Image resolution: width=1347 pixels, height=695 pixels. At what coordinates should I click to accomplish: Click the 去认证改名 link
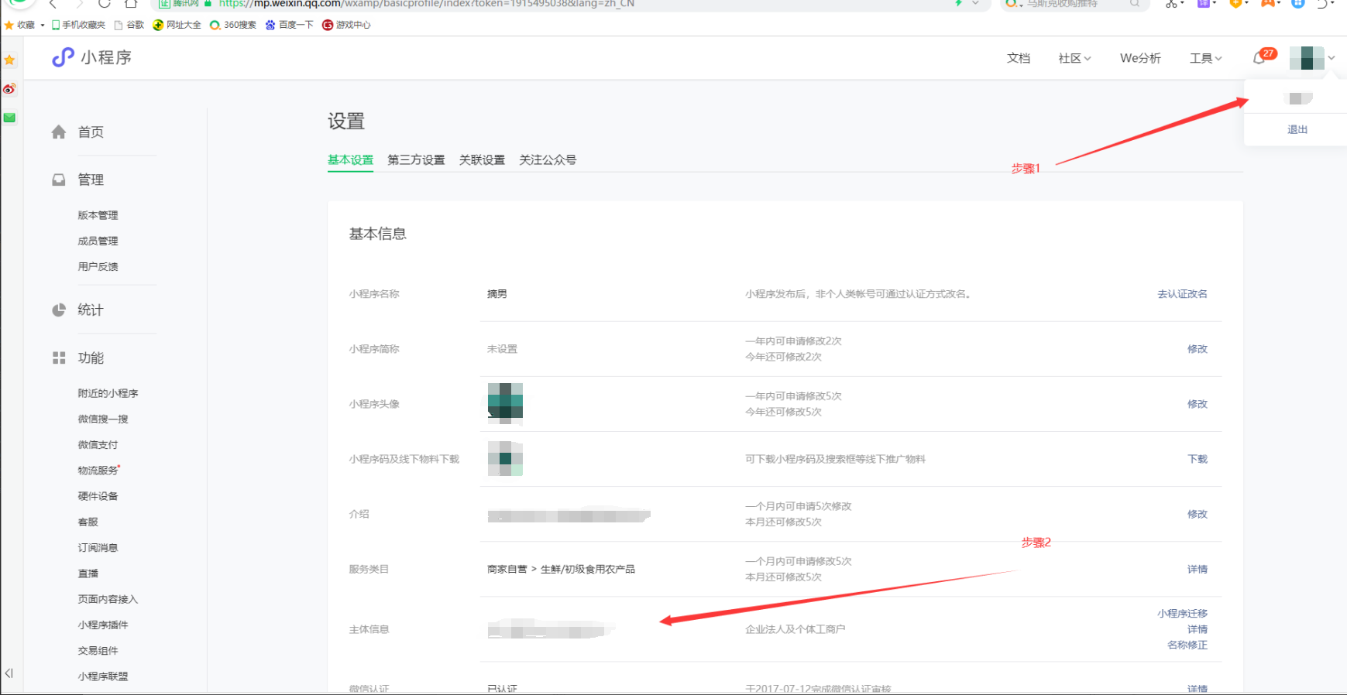1182,294
